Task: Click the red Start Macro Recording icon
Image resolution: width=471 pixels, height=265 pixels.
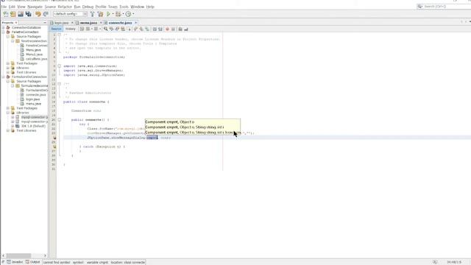Action: pyautogui.click(x=167, y=29)
